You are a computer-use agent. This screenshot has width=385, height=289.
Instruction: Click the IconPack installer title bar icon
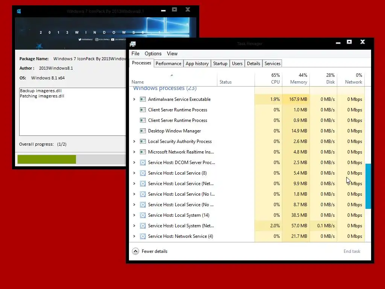click(19, 11)
